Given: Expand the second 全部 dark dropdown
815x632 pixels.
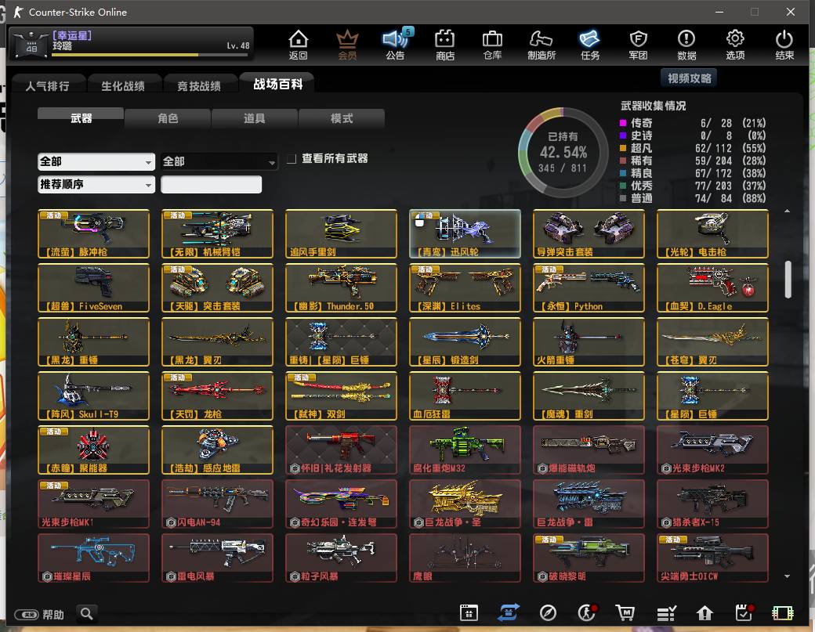Looking at the screenshot, I should point(219,161).
